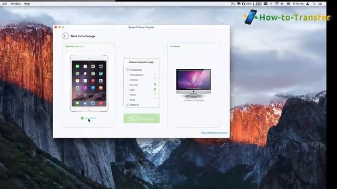Open the Window menu
The width and height of the screenshot is (337, 189).
[15, 4]
